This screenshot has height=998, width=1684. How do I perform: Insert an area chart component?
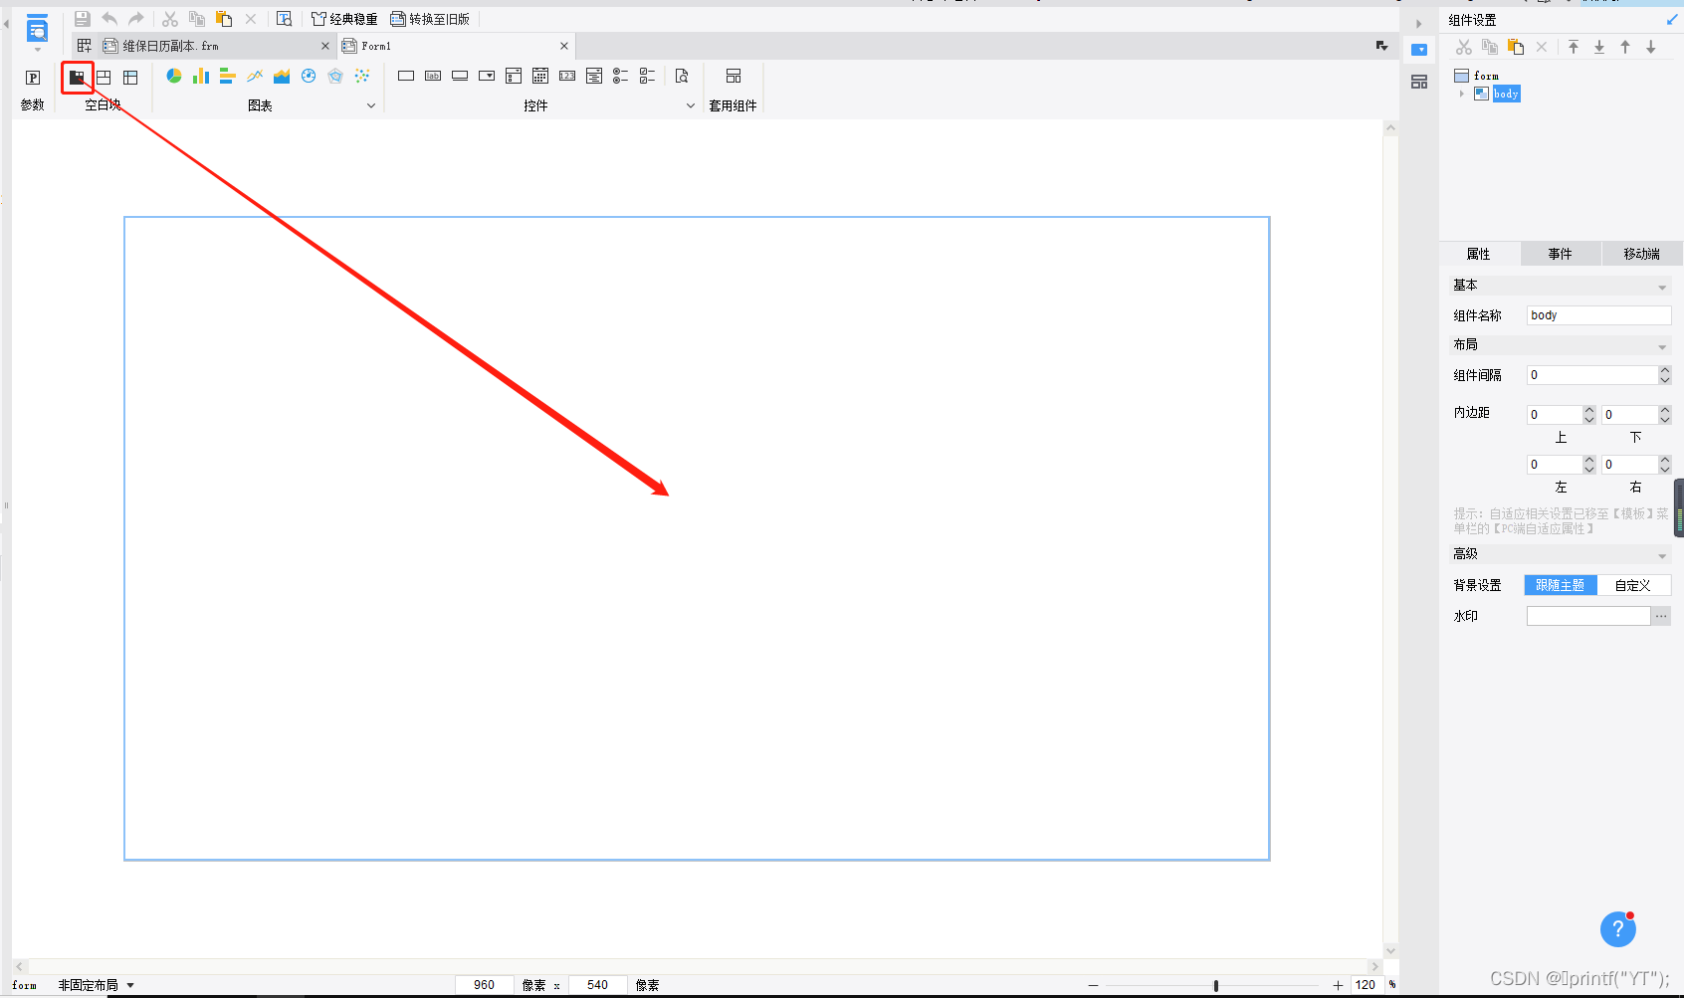point(282,76)
